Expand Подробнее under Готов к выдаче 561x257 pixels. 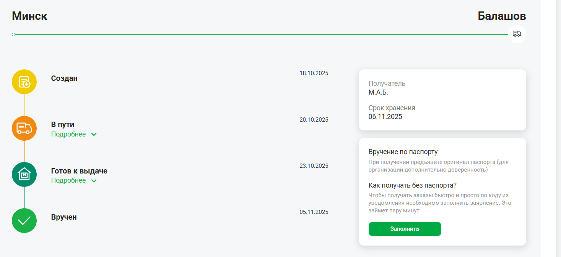click(68, 180)
